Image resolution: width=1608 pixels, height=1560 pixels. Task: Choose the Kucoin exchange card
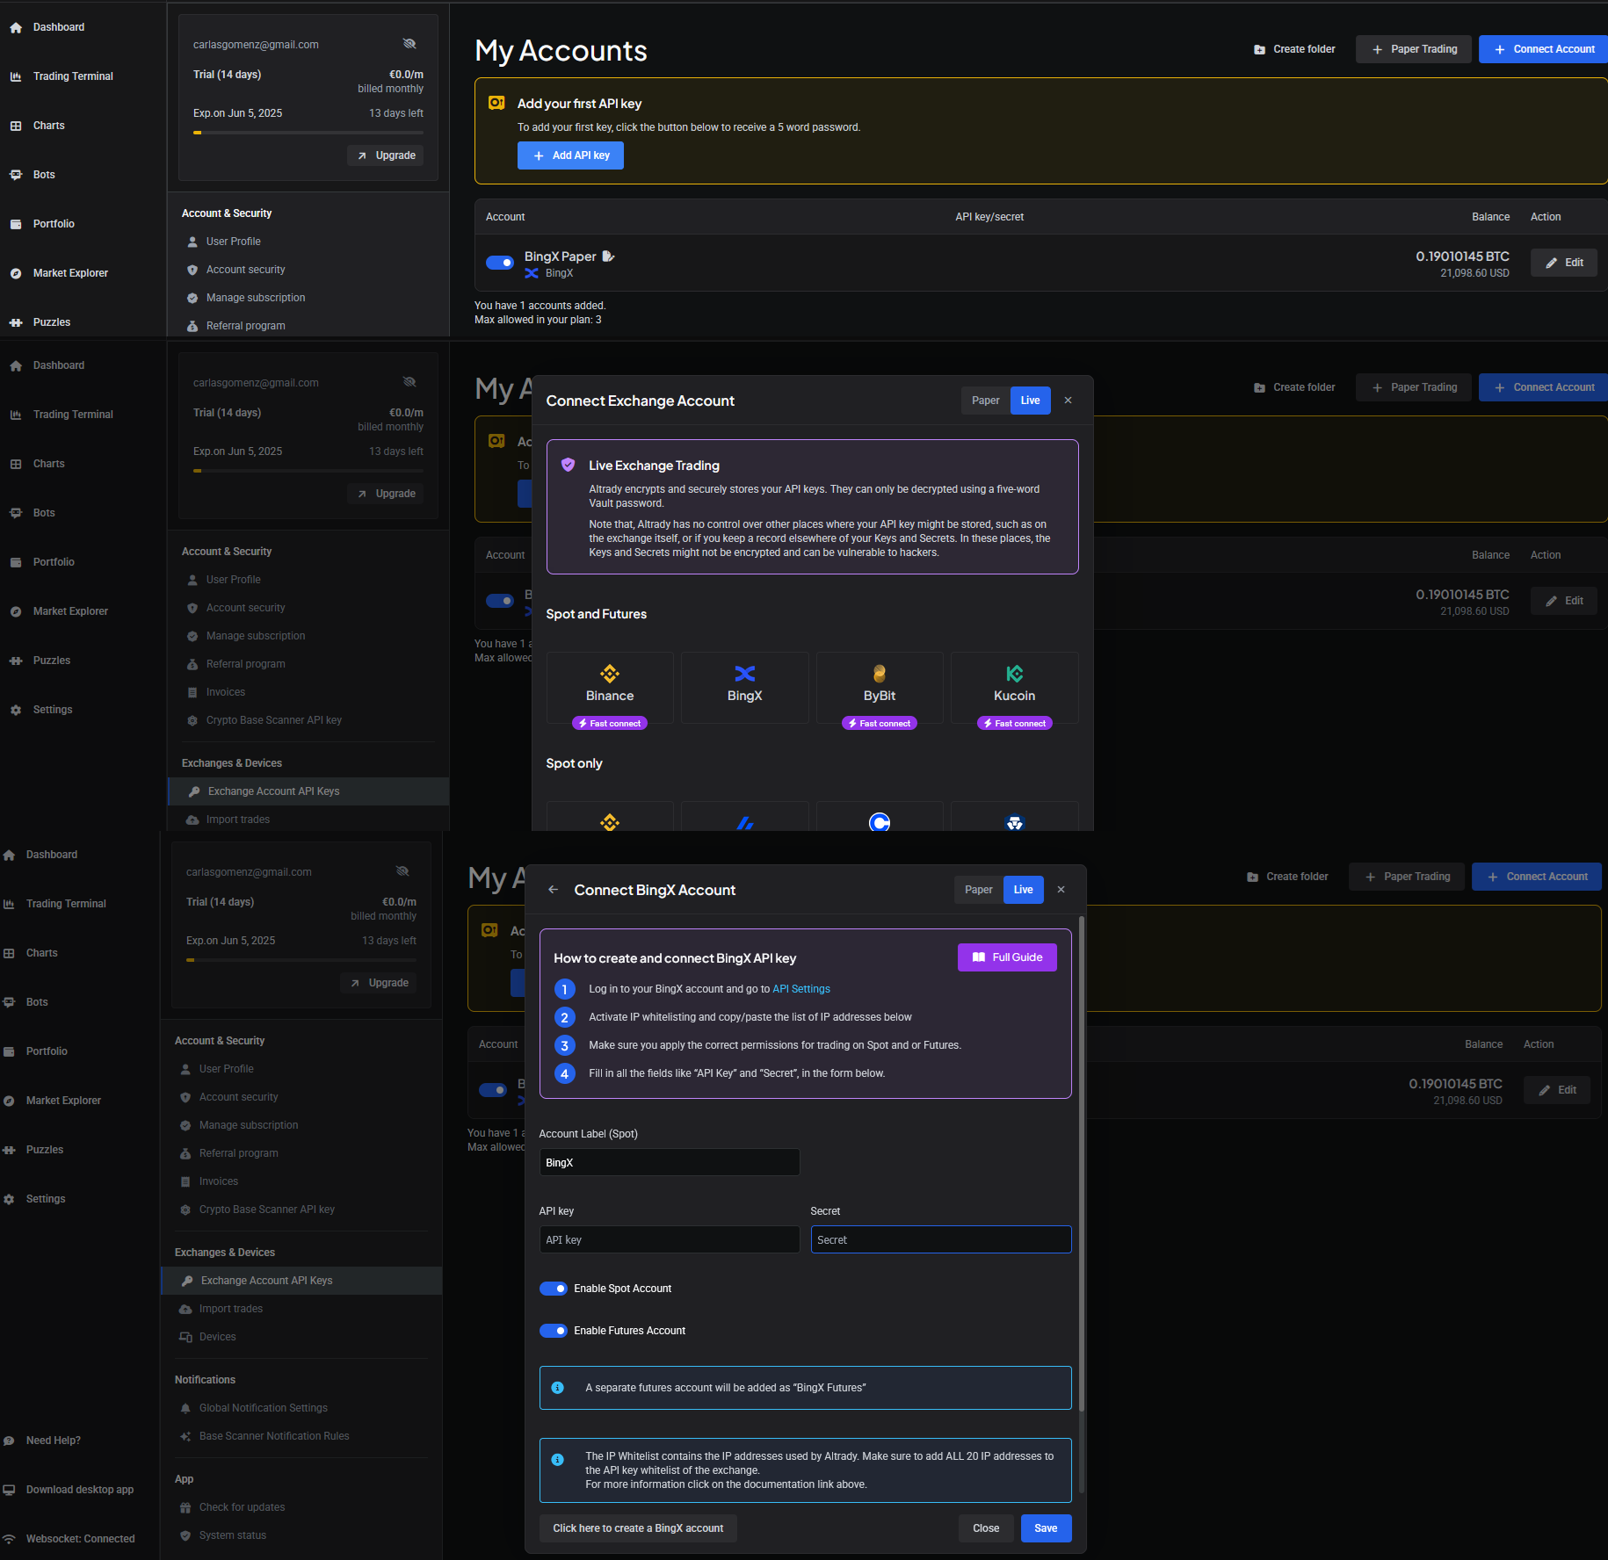[1015, 687]
